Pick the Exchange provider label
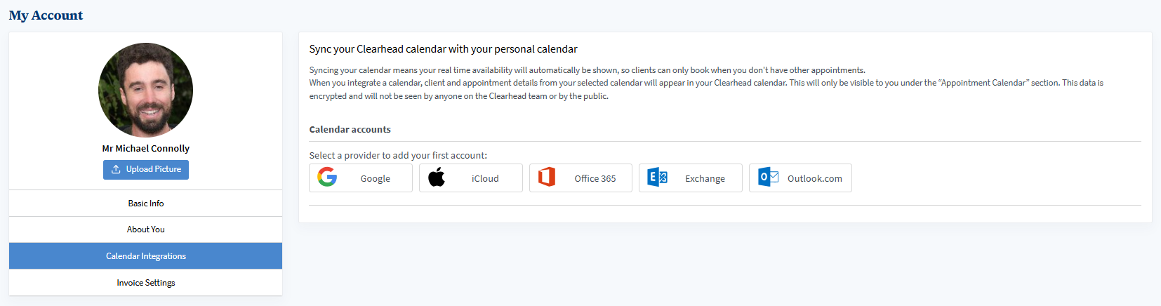Screen dimensions: 1161x306 (705, 178)
